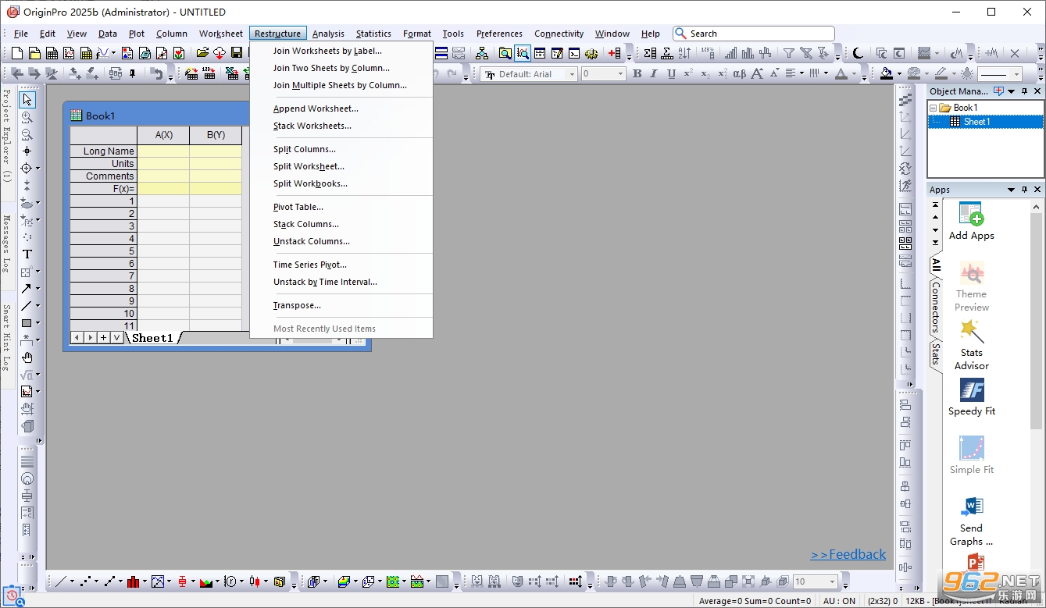Open the Default: Arial font dropdown
The image size is (1046, 608).
(x=529, y=74)
